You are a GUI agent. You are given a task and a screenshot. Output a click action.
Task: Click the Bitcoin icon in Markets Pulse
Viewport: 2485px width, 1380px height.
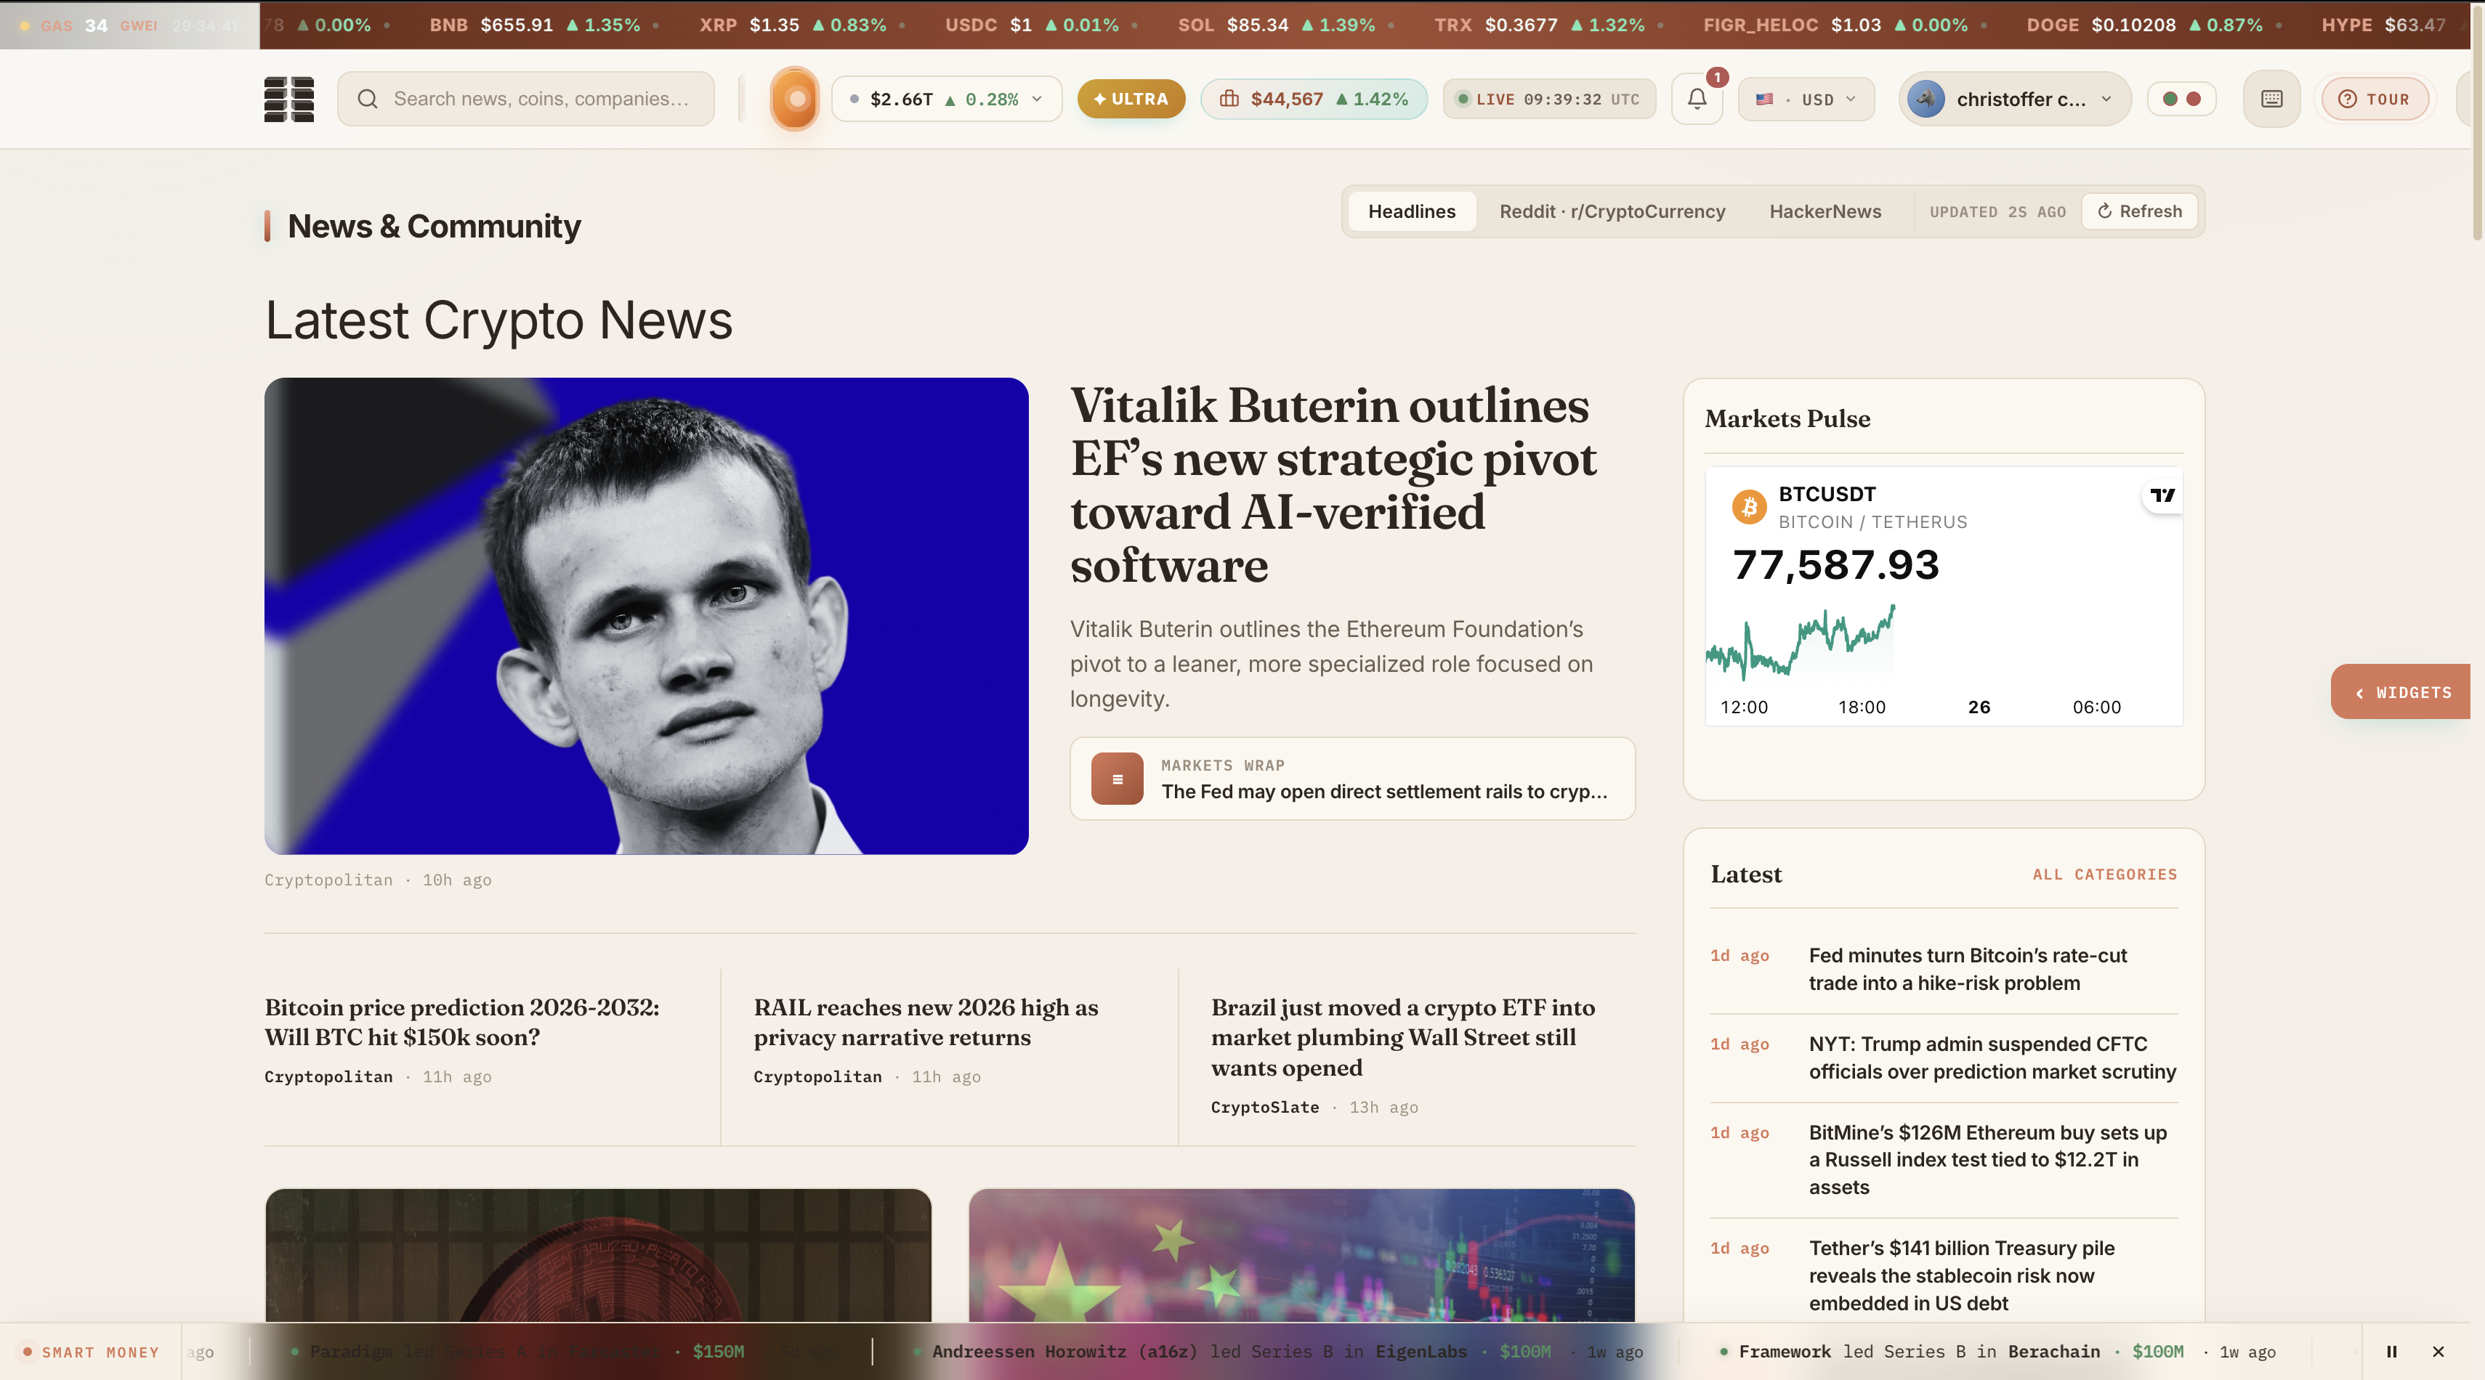pos(1749,506)
